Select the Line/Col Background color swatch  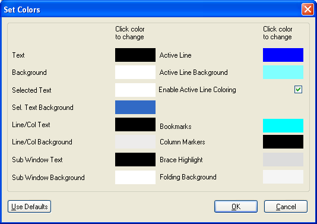135,142
